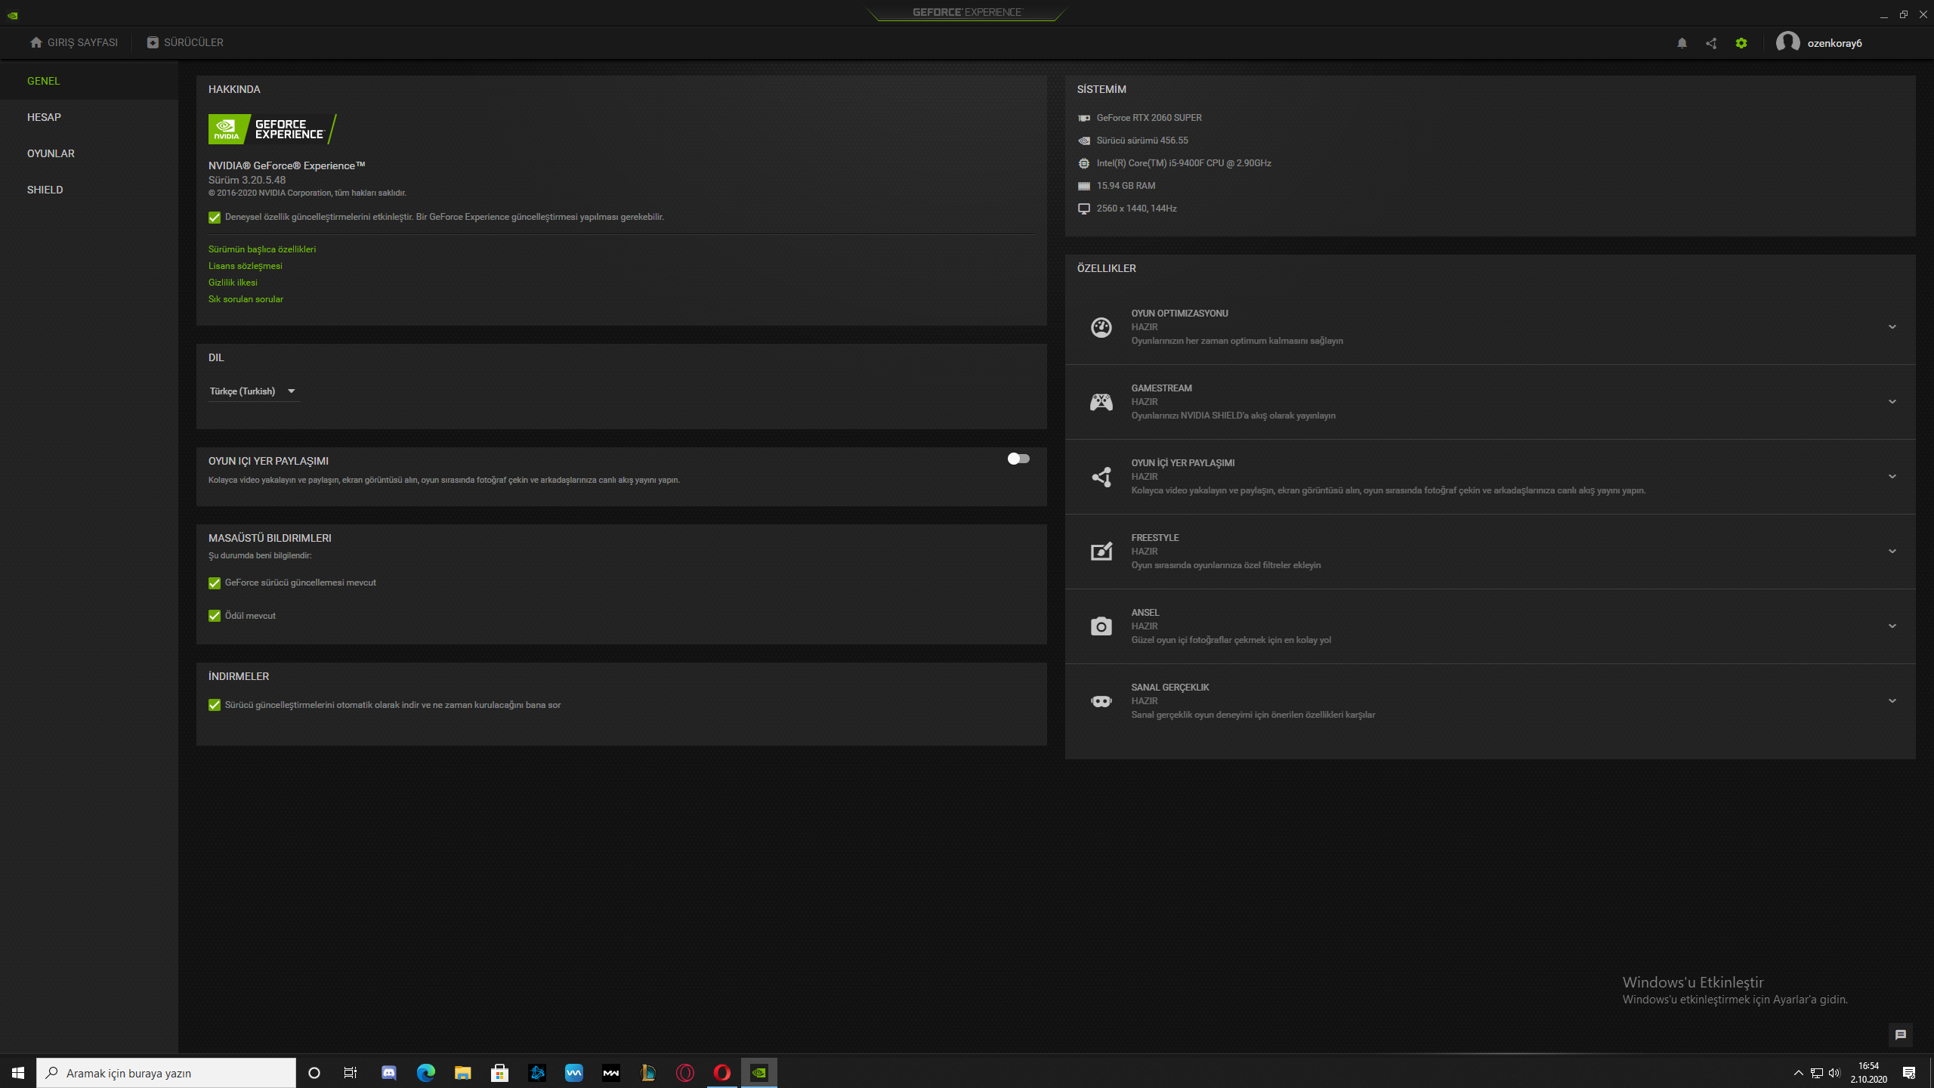Expand the Sanal Gerçeklik section
Screen dimensions: 1934x1088
(x=1892, y=701)
